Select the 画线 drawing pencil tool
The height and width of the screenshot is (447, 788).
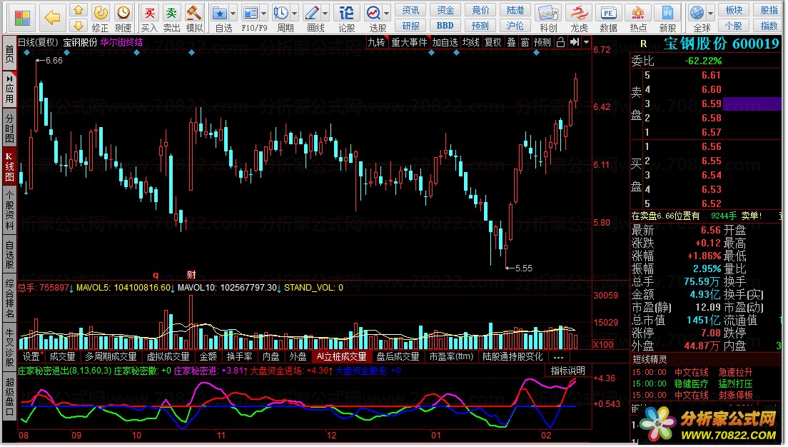(x=312, y=13)
